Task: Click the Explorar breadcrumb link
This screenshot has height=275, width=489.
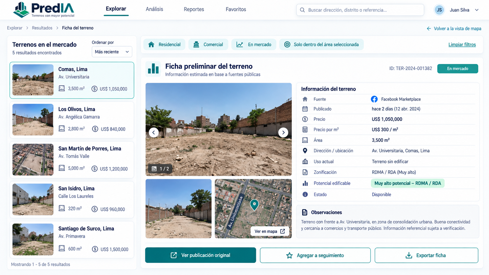Action: (x=15, y=28)
